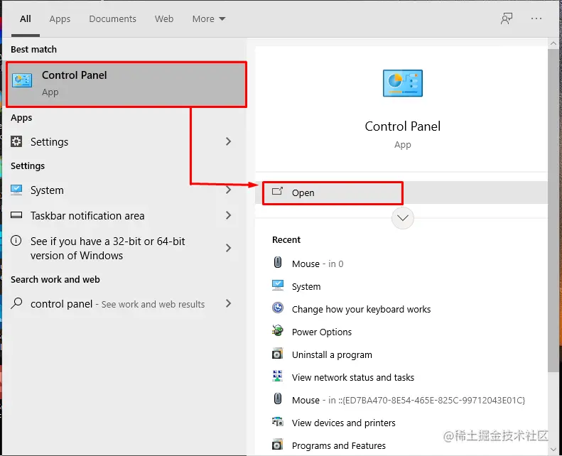Image resolution: width=562 pixels, height=456 pixels.
Task: Click the Taskbar notification area icon
Action: pos(16,215)
